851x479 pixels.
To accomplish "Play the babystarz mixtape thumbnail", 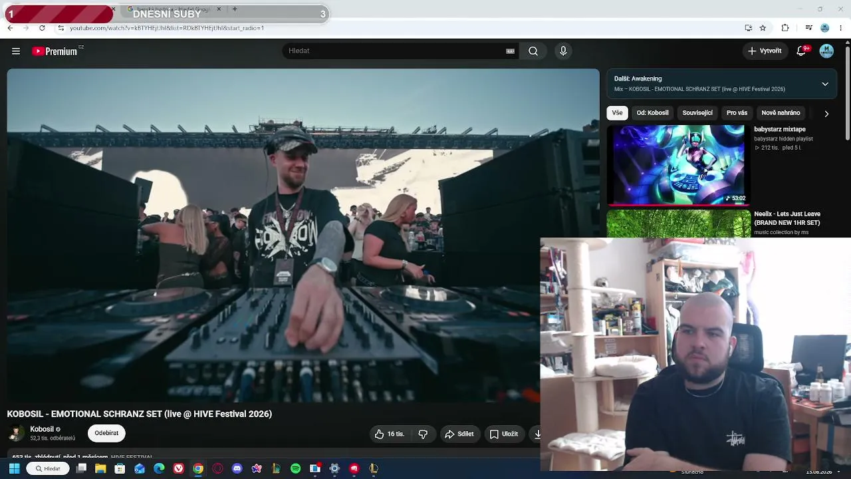I will click(678, 164).
